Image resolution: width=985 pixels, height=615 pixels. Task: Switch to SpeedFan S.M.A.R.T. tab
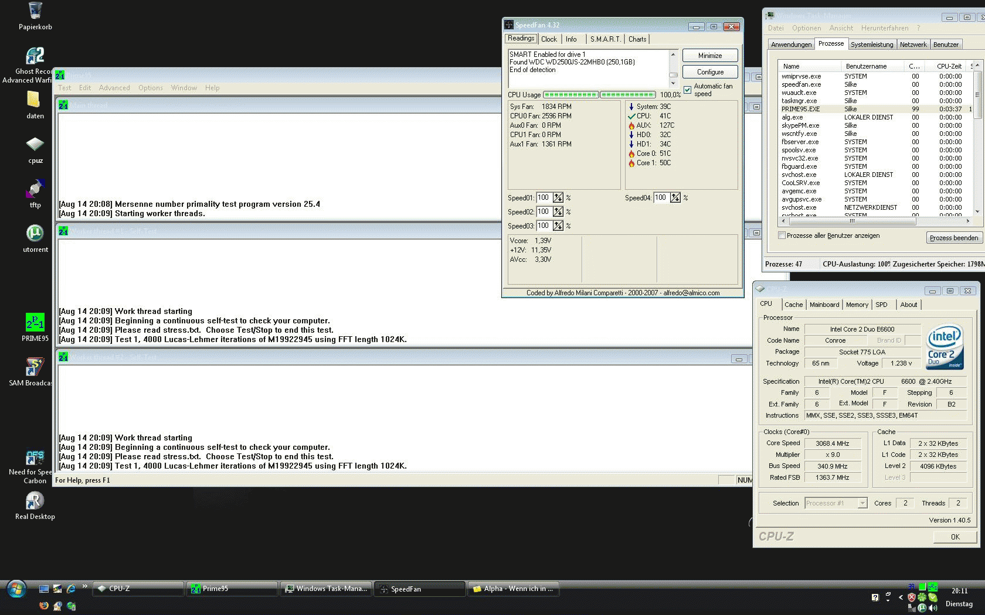pos(605,39)
